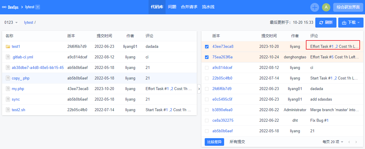Click the DevOps infinity logo icon
Image resolution: width=365 pixels, height=149 pixels.
4,7
